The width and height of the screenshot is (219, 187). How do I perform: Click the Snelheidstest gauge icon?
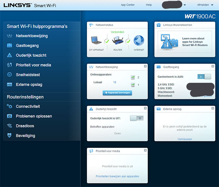point(10,75)
